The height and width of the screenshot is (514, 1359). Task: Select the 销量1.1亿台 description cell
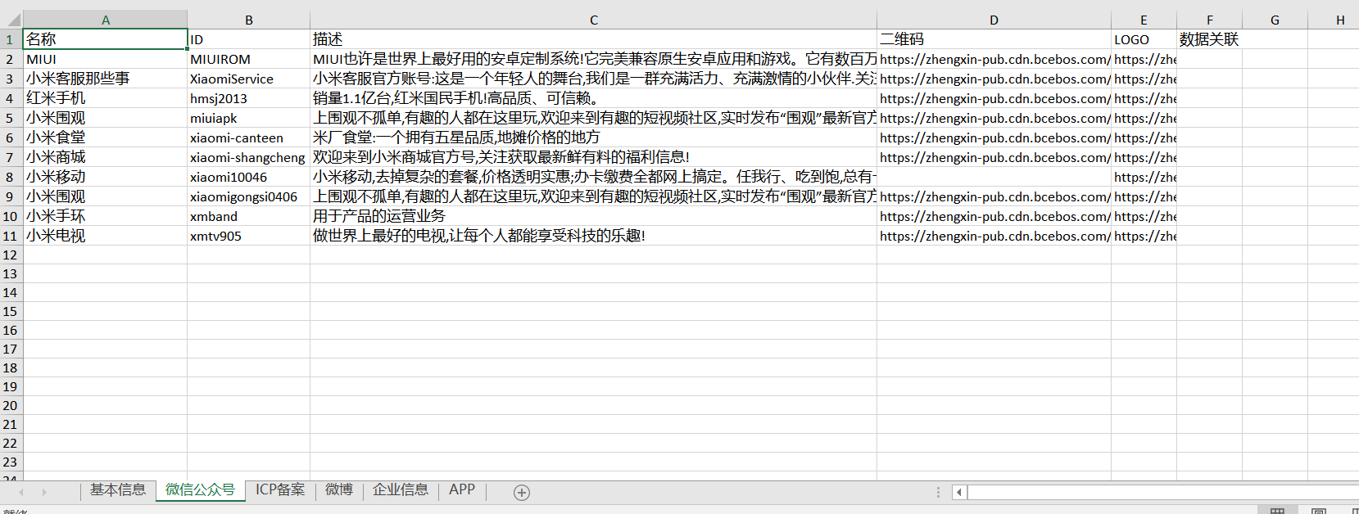tap(594, 98)
